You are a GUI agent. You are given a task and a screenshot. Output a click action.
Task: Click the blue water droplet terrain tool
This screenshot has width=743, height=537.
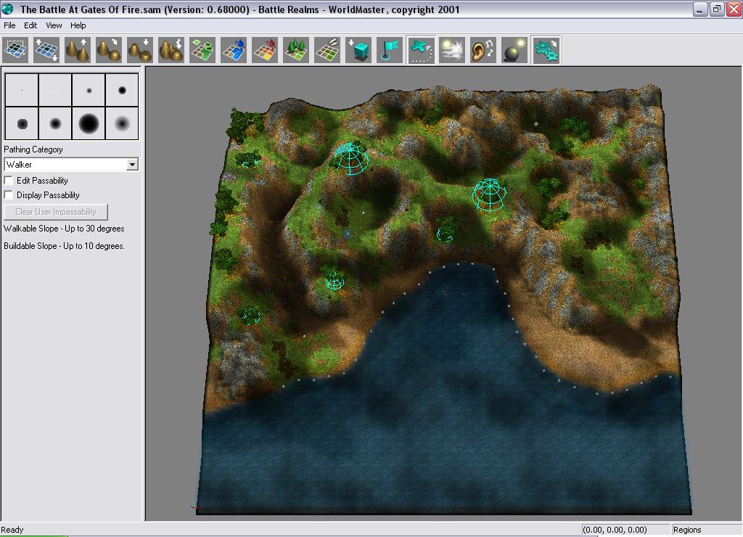point(234,50)
